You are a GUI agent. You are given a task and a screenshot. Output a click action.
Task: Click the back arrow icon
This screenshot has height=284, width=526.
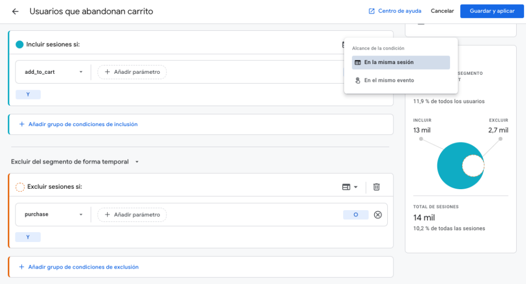15,11
